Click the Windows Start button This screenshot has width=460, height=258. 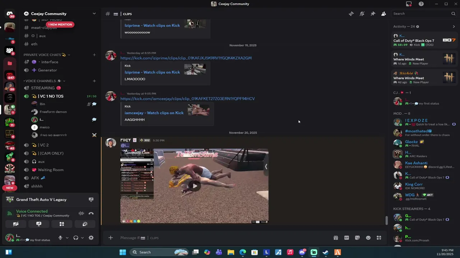pyautogui.click(x=123, y=252)
